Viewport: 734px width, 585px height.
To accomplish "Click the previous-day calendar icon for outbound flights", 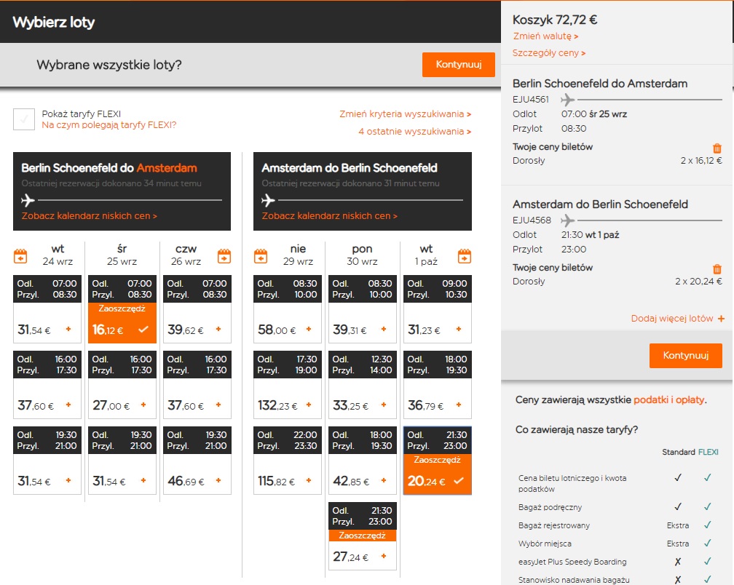I will (x=20, y=256).
